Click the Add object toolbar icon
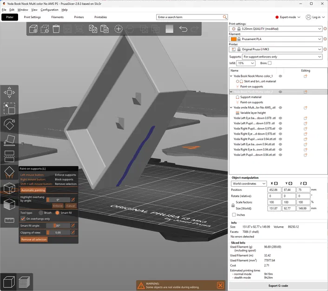Screen dimensions: 328x291 [33, 29]
